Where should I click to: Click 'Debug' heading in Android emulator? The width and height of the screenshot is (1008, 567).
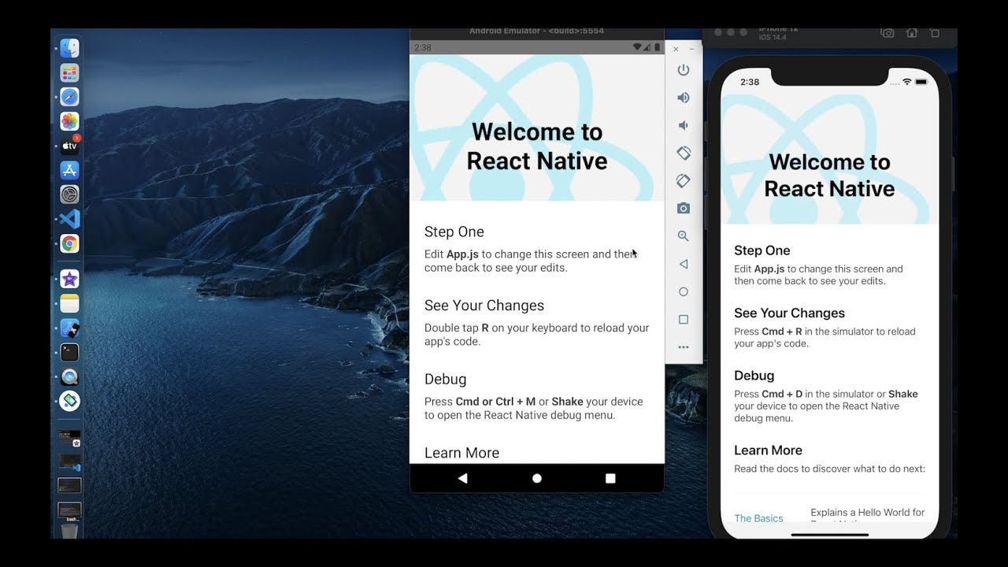(x=446, y=379)
